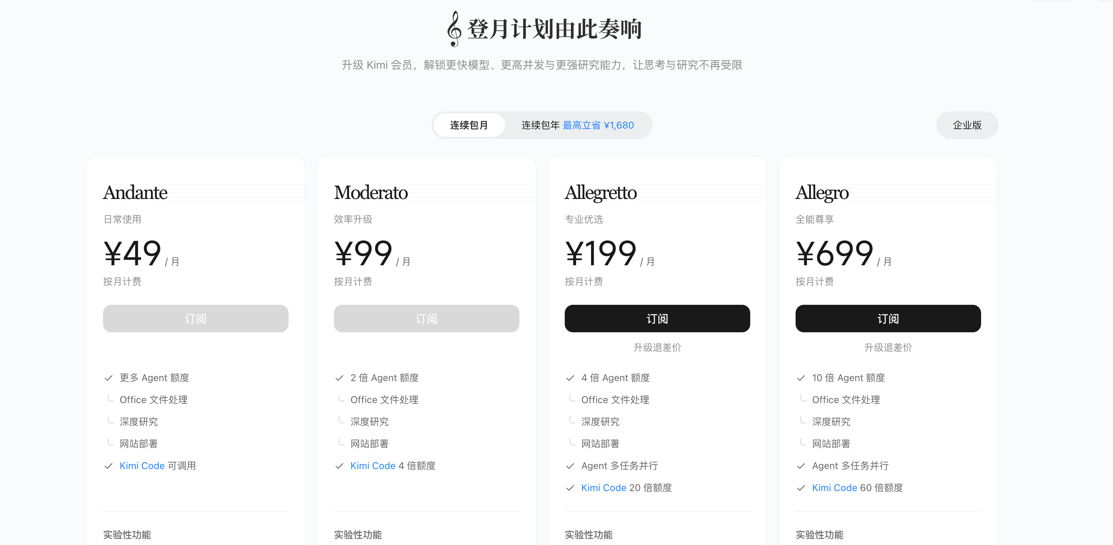
Task: Click checkmark beside 10 倍 Agent 额度
Action: (801, 378)
